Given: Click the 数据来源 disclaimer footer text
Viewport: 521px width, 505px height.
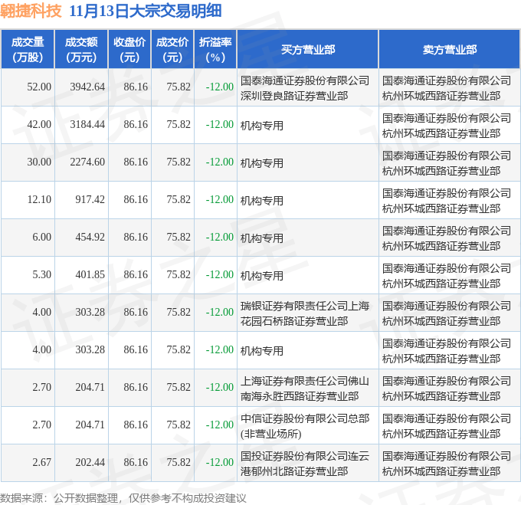Looking at the screenshot, I should (x=123, y=498).
